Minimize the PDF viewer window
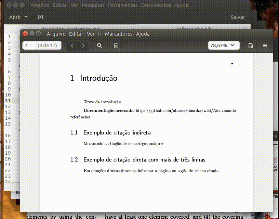279x219 pixels. (x=32, y=34)
